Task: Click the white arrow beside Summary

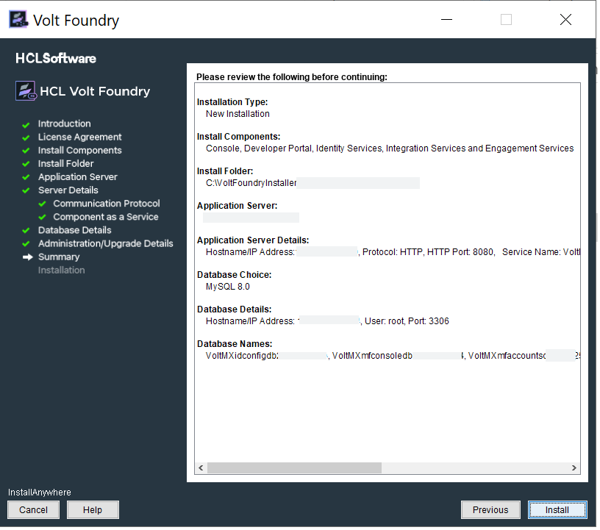Action: 27,257
